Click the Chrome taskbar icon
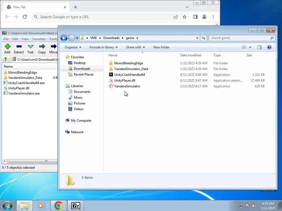This screenshot has height=211, width=282. 58,206
